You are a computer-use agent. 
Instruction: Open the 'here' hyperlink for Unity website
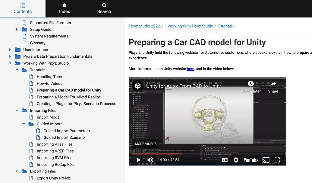coord(190,69)
